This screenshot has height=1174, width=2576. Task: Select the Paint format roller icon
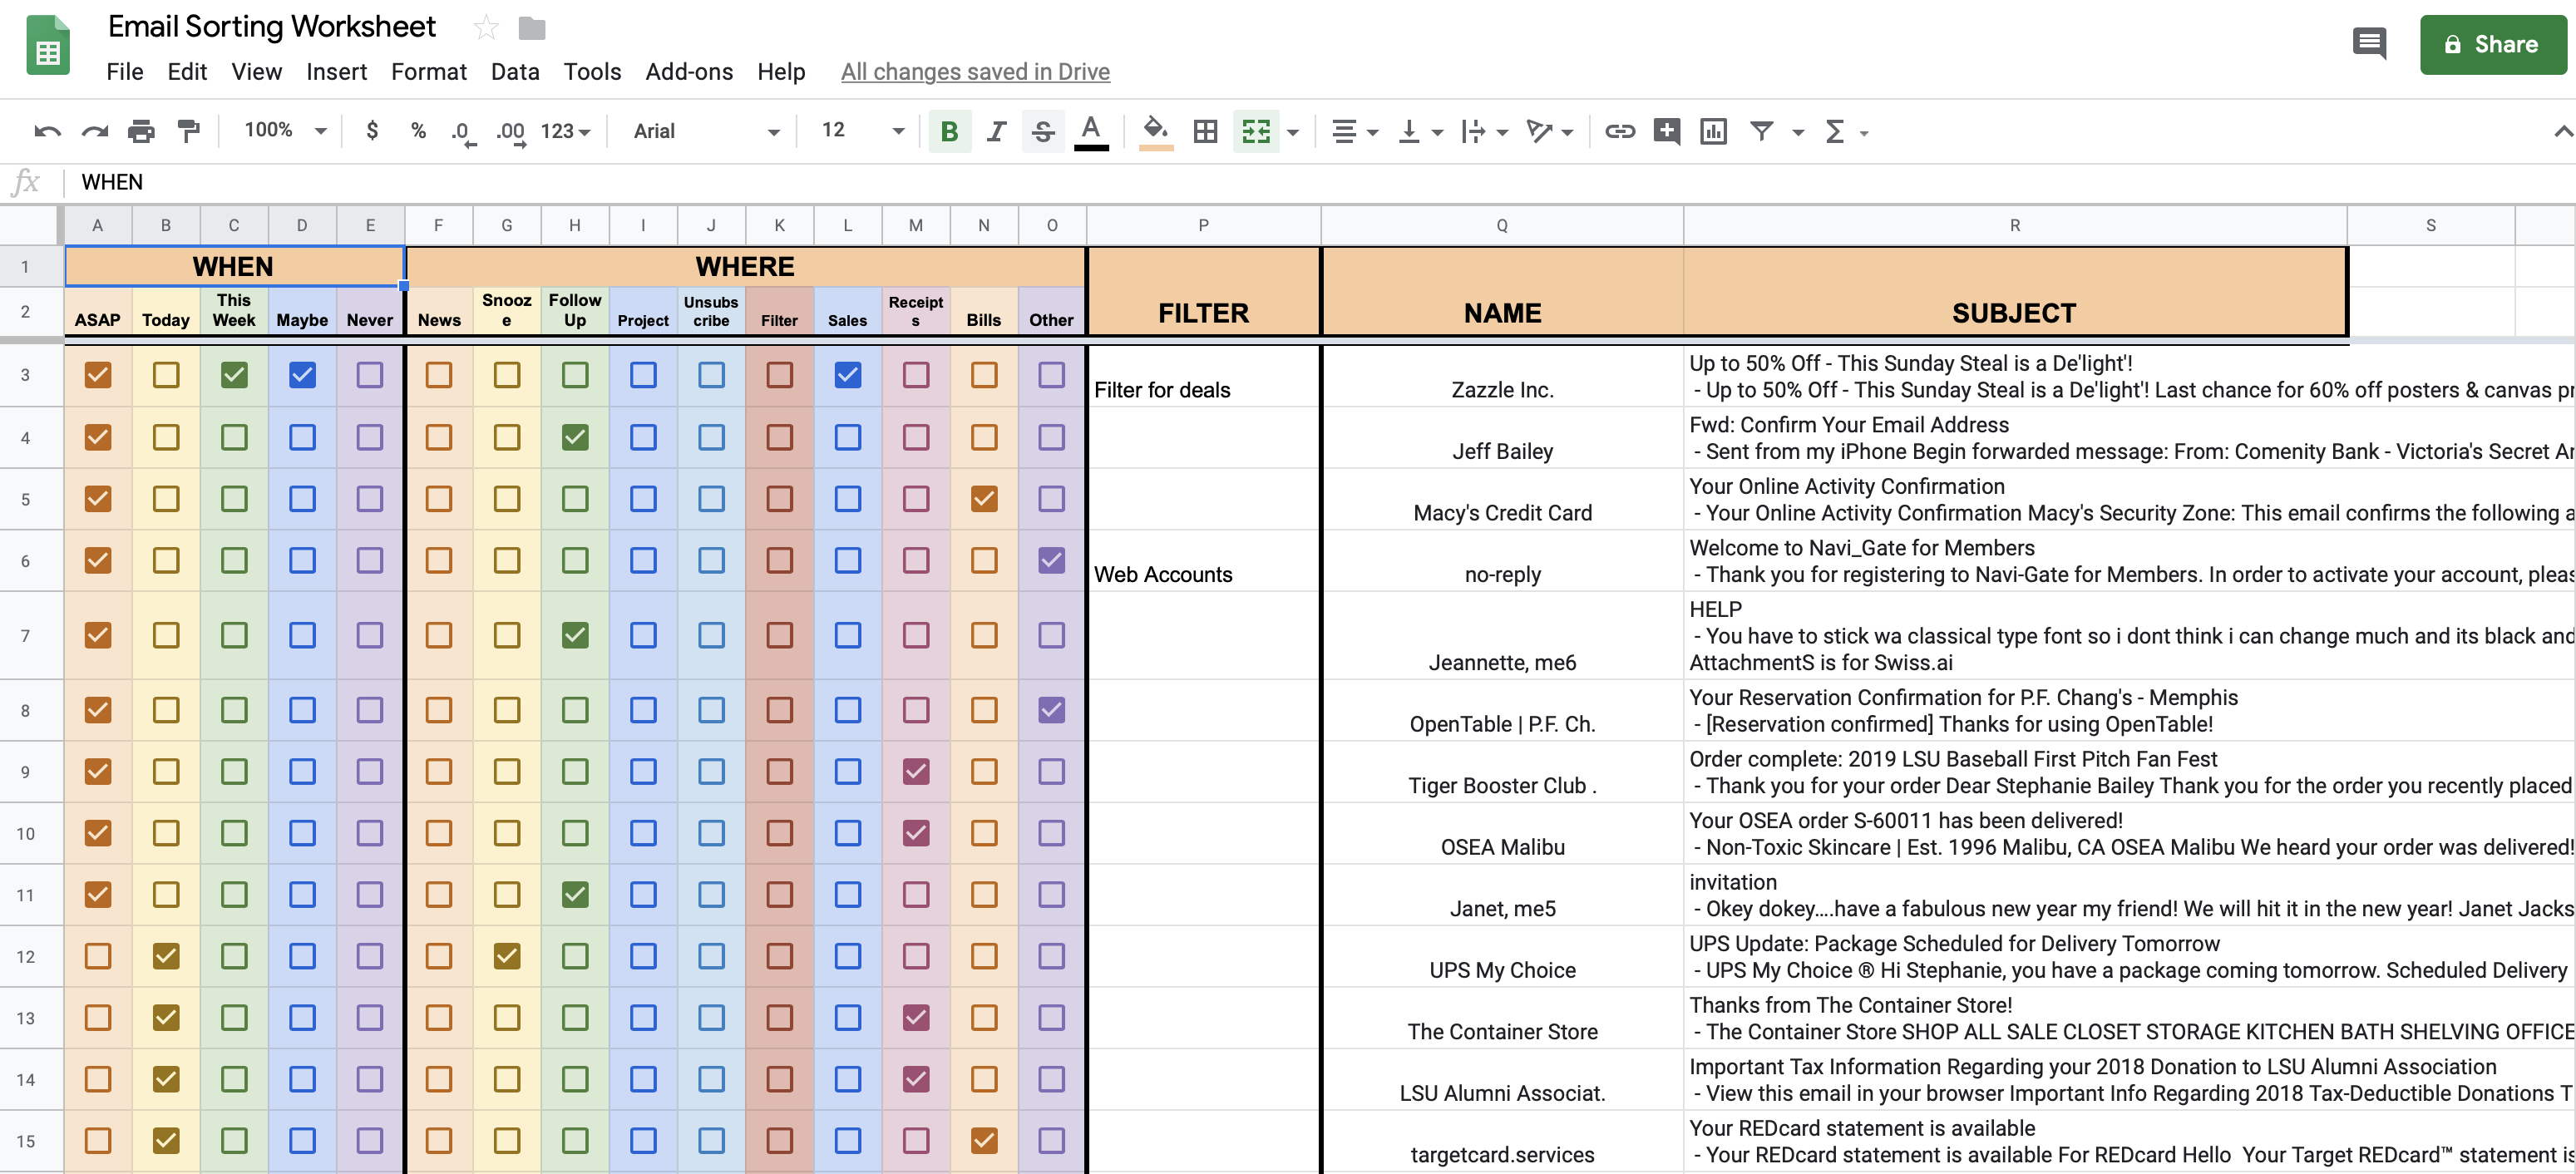(188, 131)
